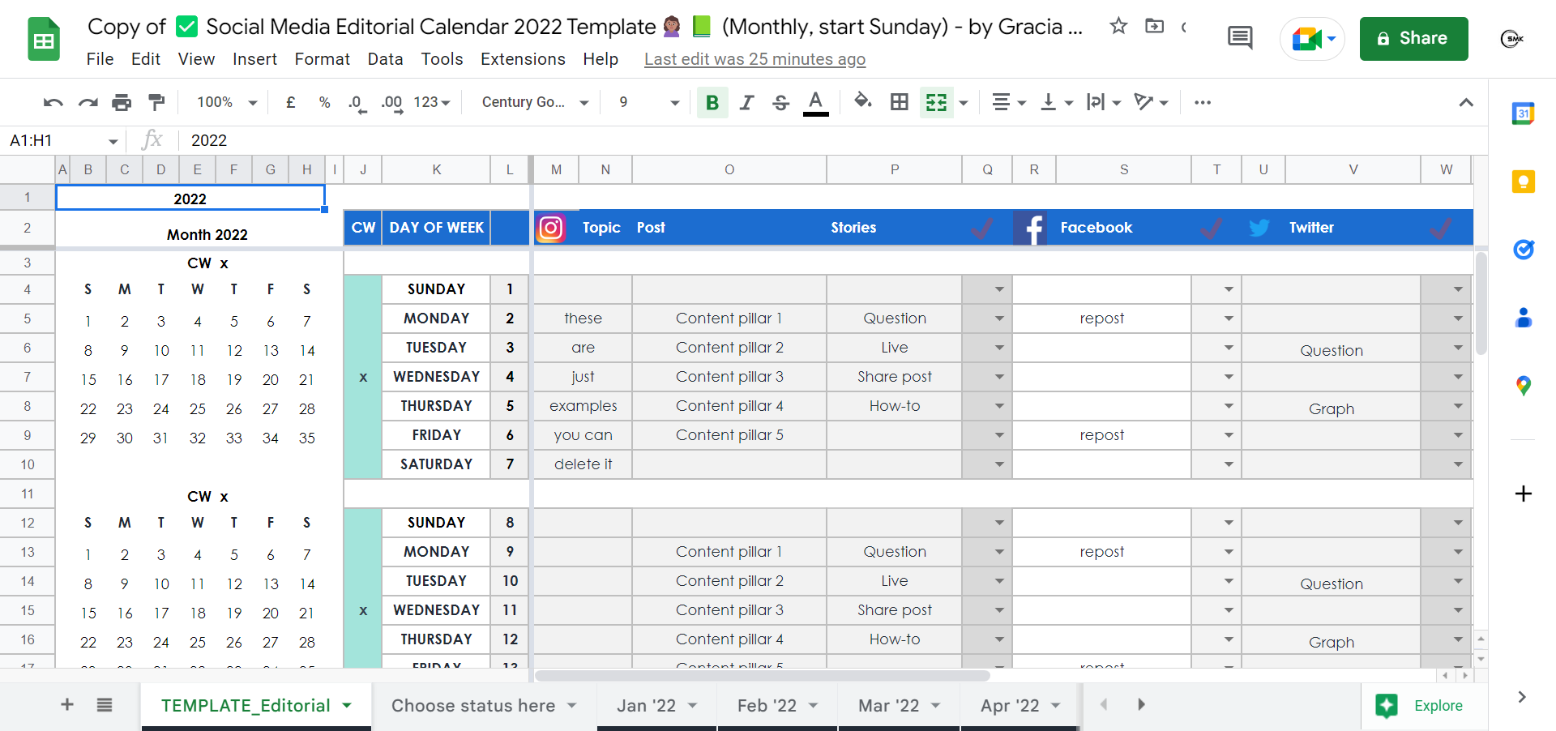The height and width of the screenshot is (731, 1556).
Task: Open Google Keep side panel
Action: point(1524,182)
